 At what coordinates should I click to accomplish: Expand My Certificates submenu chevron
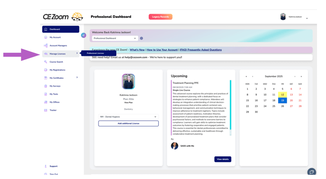(x=77, y=77)
